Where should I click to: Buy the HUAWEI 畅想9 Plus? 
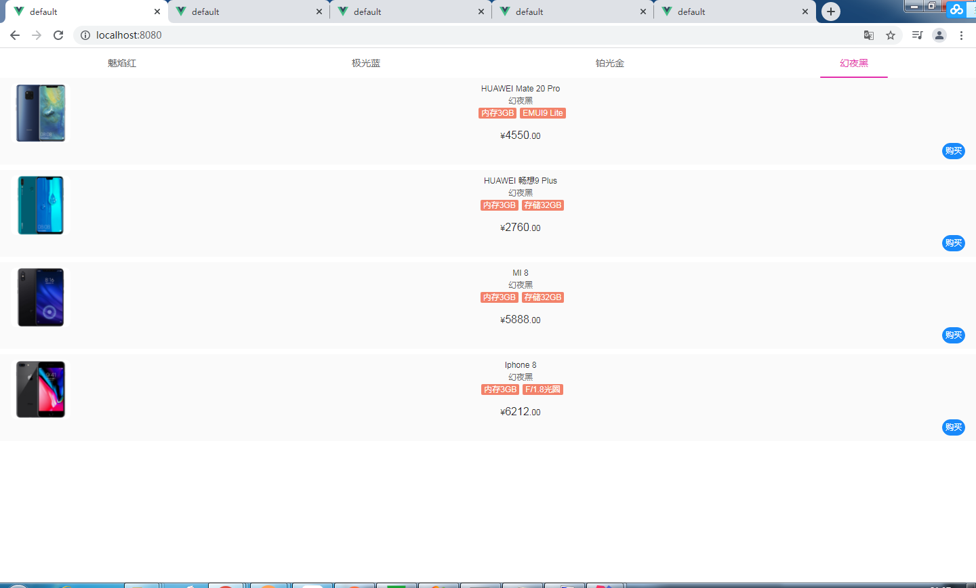click(954, 243)
